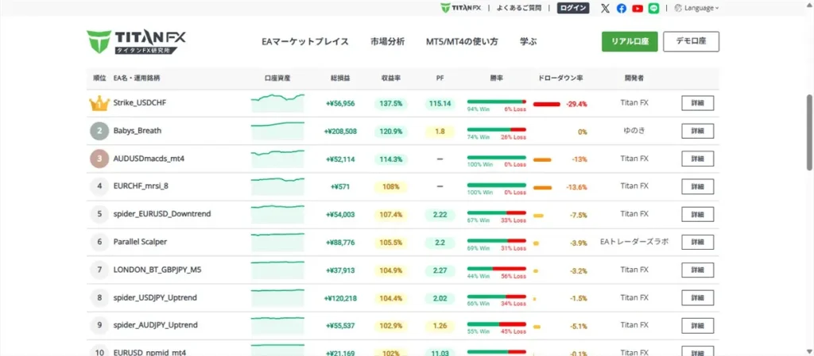Click the win rate bar for LONDON_BT_GBPJPY_M5
Viewport: 814px width, 356px height.
[496, 269]
